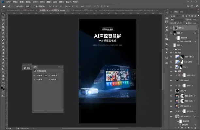Click the three-dots more options button in options bar
The width and height of the screenshot is (200, 130).
click(82, 6)
